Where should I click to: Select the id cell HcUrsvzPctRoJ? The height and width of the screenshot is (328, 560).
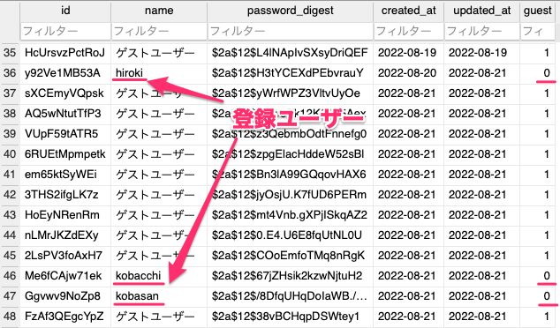[65, 53]
